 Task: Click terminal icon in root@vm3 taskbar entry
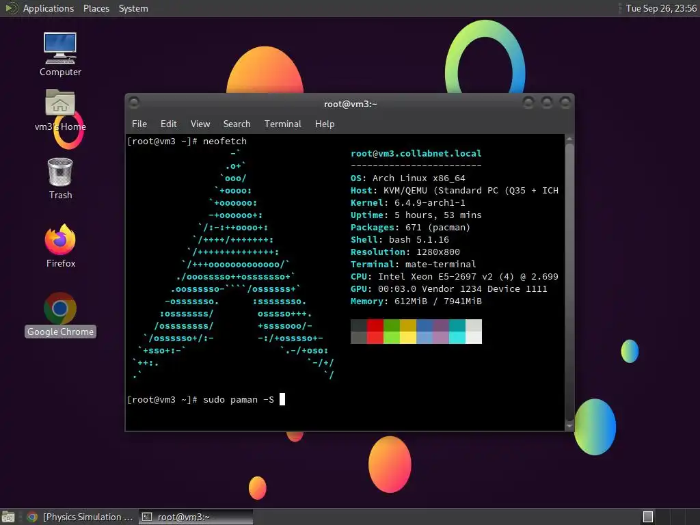coord(146,517)
